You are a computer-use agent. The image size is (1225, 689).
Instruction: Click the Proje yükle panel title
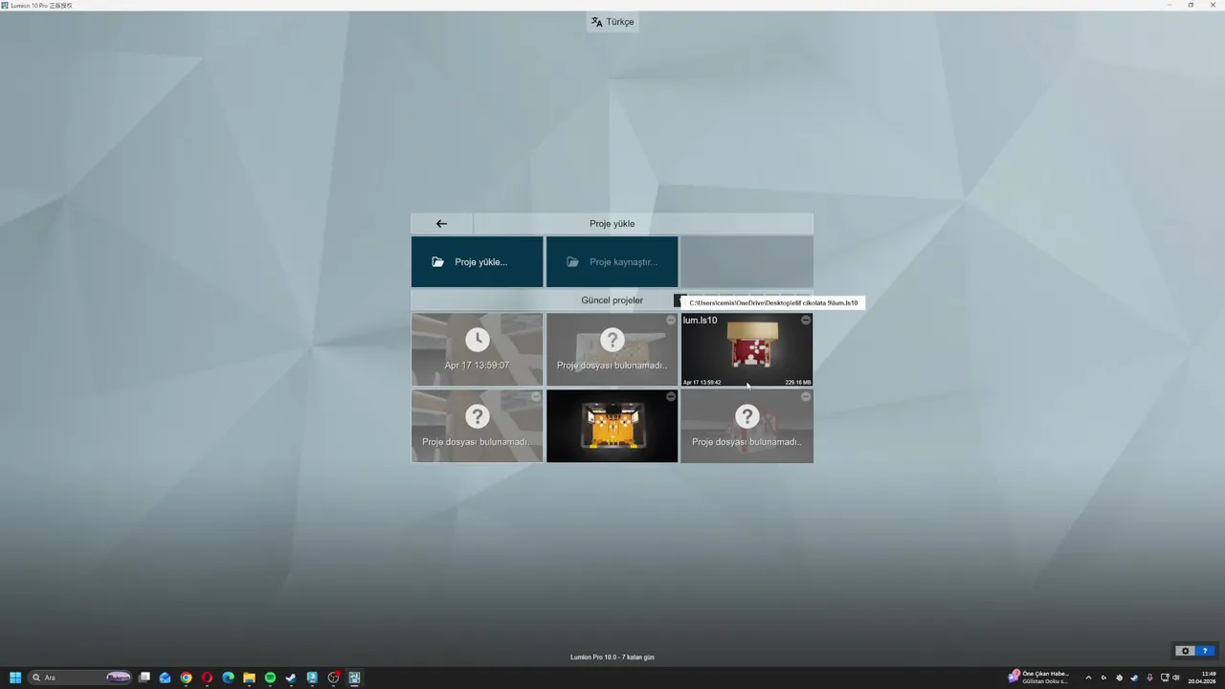[612, 223]
